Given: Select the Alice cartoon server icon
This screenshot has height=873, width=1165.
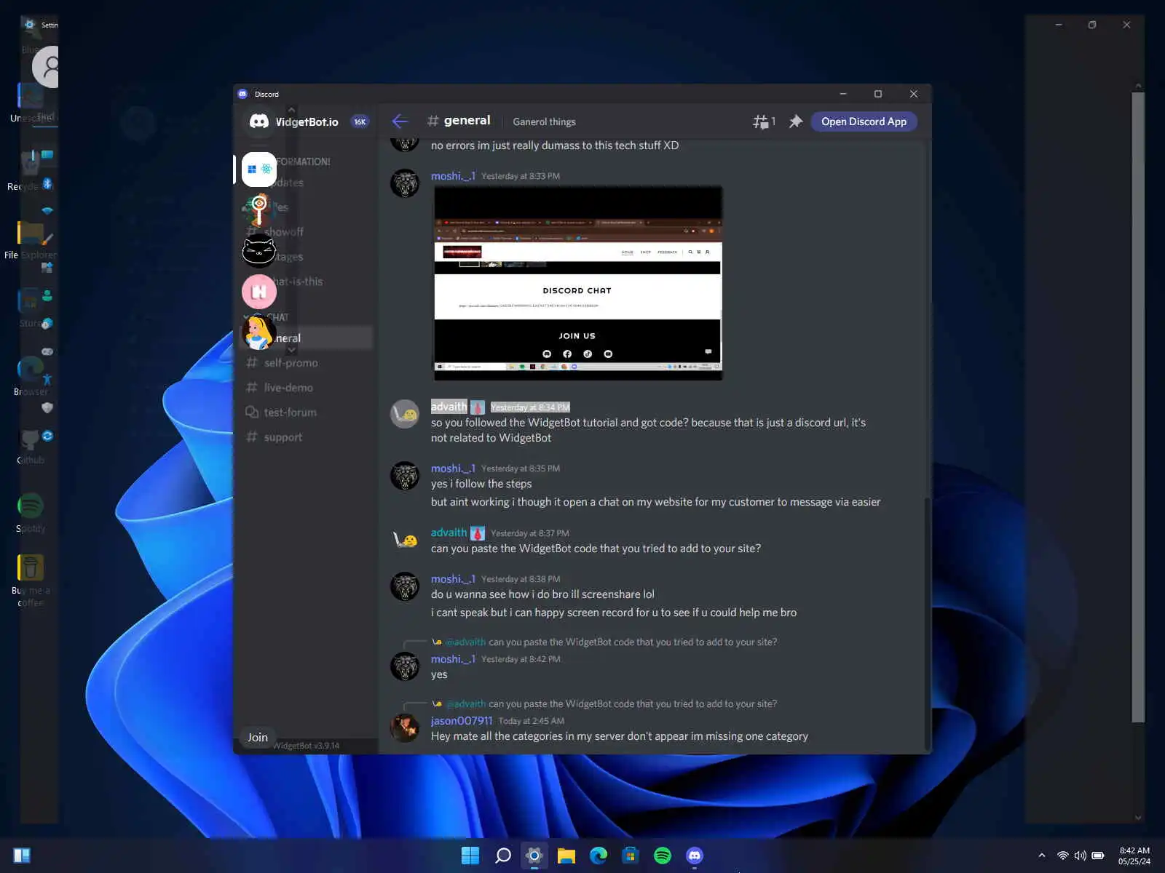Looking at the screenshot, I should click(258, 332).
